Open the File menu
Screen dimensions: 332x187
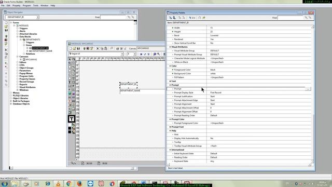coord(3,6)
